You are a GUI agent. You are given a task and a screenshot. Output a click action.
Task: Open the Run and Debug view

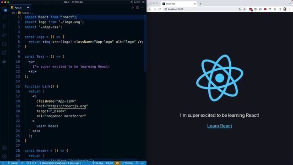point(5,35)
